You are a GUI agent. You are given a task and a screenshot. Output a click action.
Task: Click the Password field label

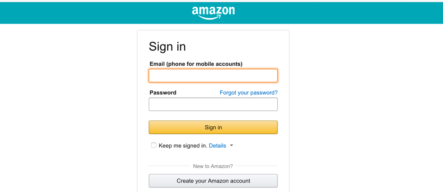[163, 93]
